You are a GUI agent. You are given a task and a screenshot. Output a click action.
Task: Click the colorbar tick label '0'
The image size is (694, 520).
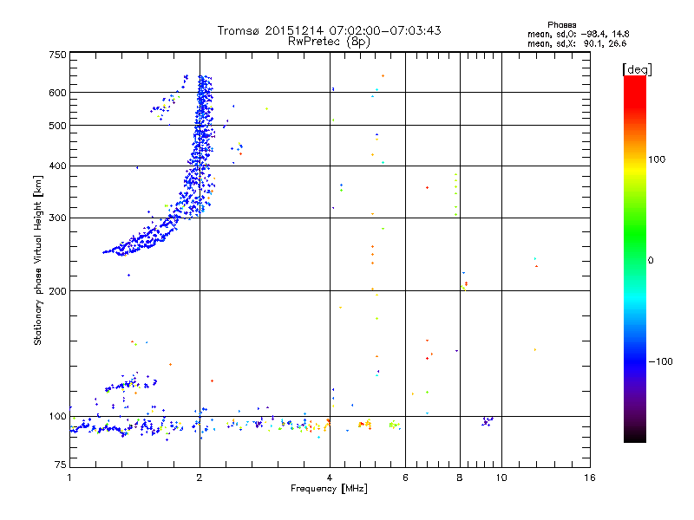pyautogui.click(x=651, y=261)
